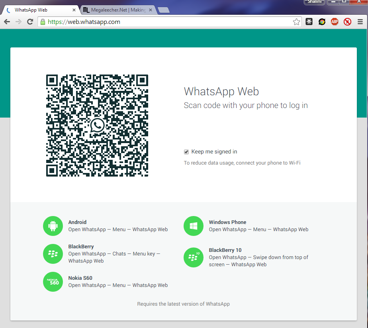Click 'Scan code with your phone to log in'
Screen dimensions: 368x328
point(246,106)
